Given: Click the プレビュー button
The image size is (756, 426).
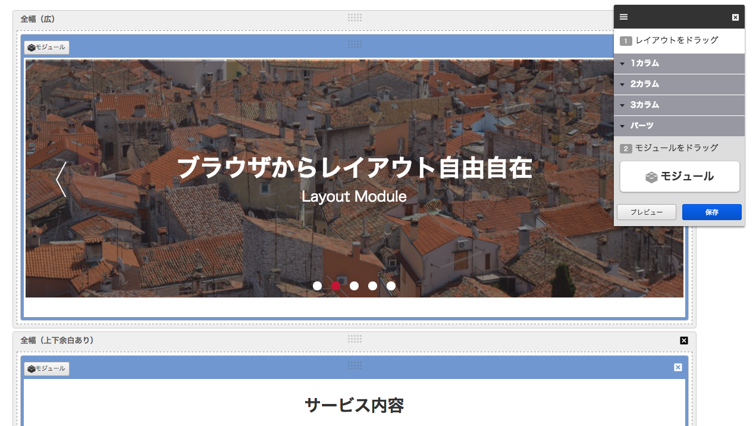Looking at the screenshot, I should [646, 212].
